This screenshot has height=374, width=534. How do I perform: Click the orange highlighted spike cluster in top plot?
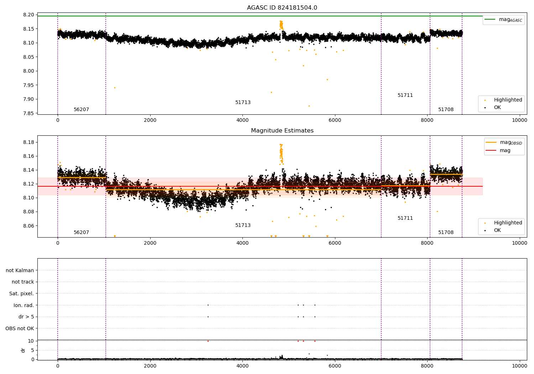(x=281, y=25)
